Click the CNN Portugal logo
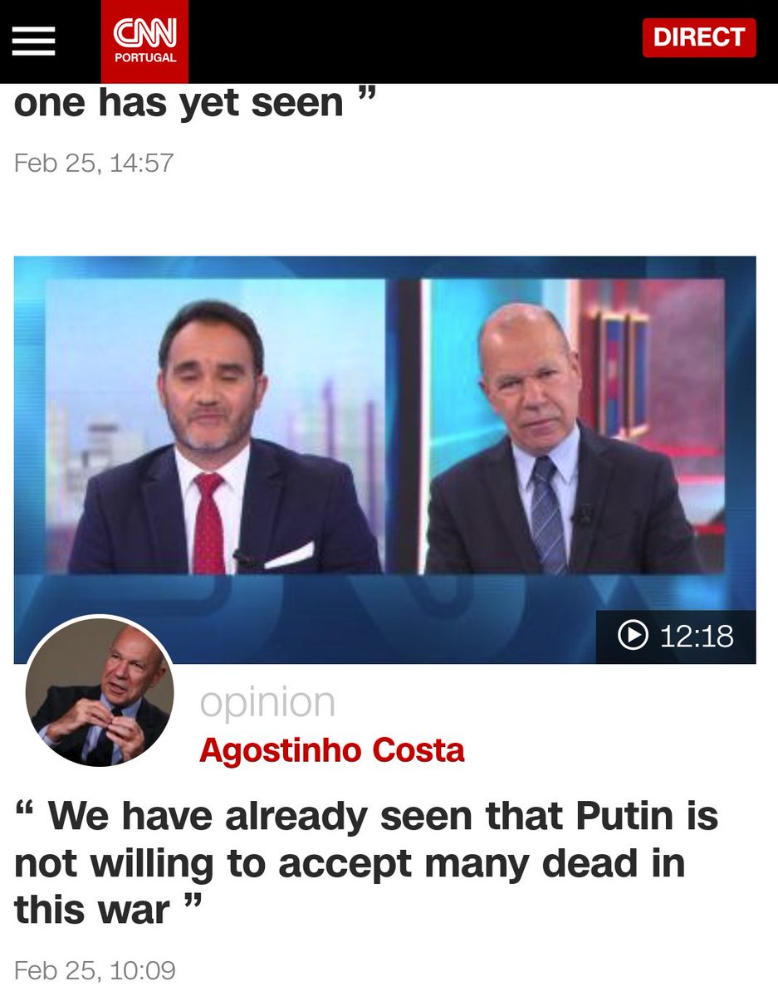The height and width of the screenshot is (996, 778). [144, 41]
